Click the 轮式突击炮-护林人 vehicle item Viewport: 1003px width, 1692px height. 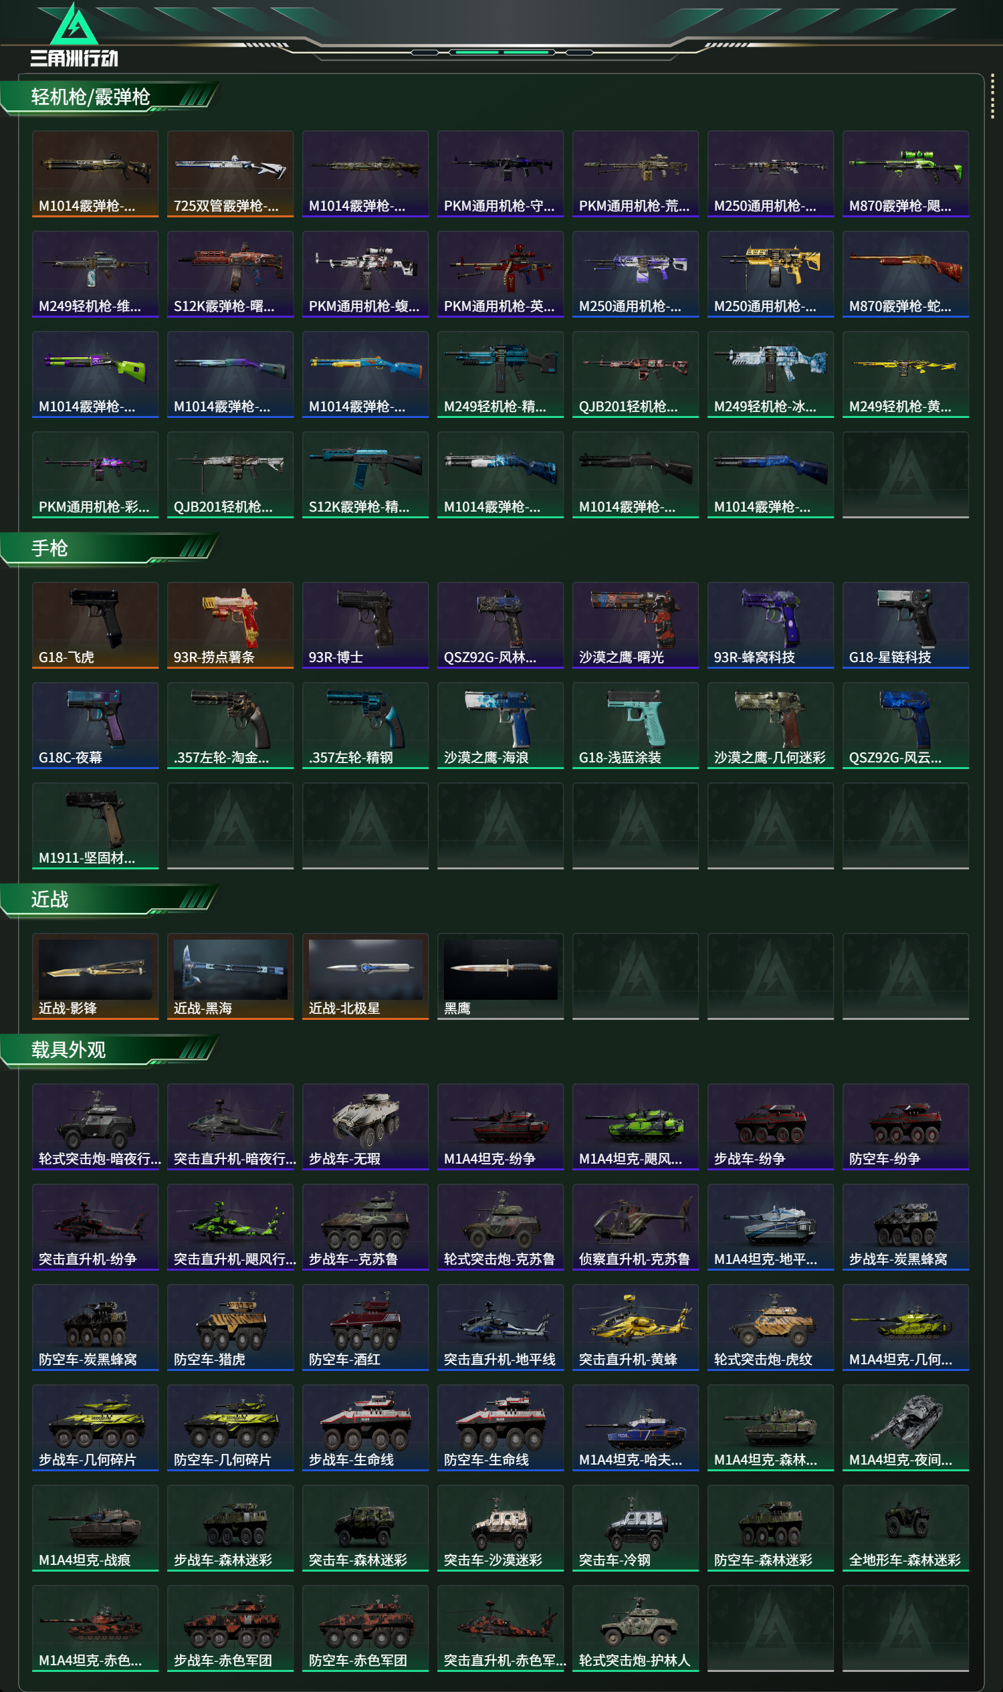[x=635, y=1627]
